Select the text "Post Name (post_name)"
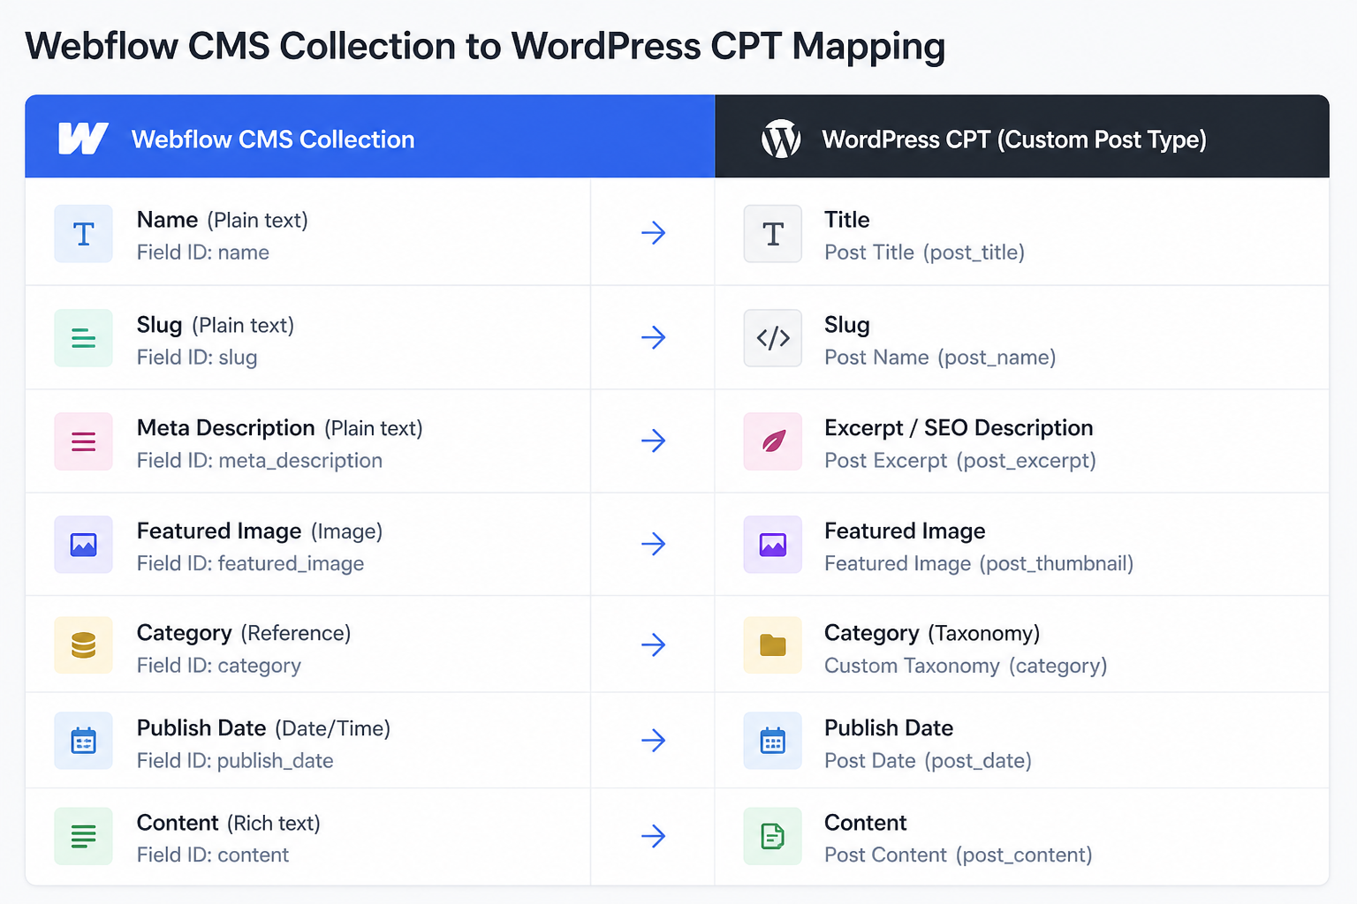Viewport: 1357px width, 904px height. pyautogui.click(x=940, y=358)
